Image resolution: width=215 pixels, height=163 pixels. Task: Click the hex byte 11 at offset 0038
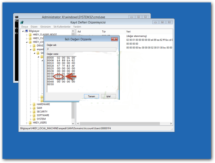pos(58,76)
